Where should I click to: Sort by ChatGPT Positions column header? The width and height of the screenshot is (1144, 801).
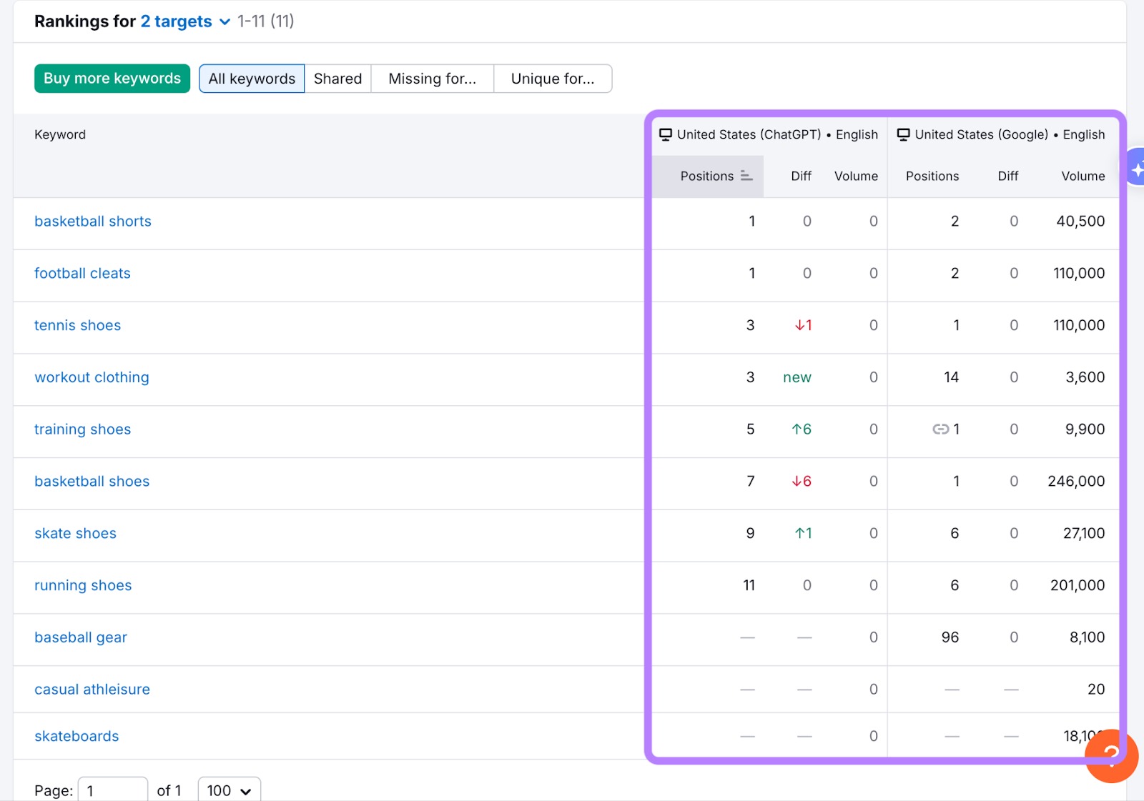(707, 176)
